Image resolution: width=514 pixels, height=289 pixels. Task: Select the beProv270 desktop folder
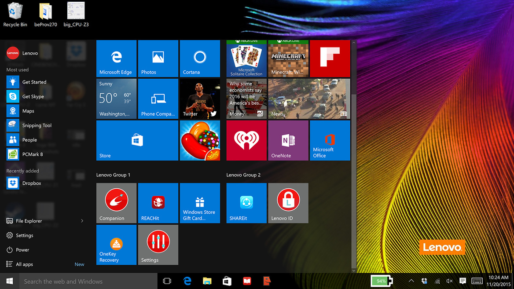point(46,15)
